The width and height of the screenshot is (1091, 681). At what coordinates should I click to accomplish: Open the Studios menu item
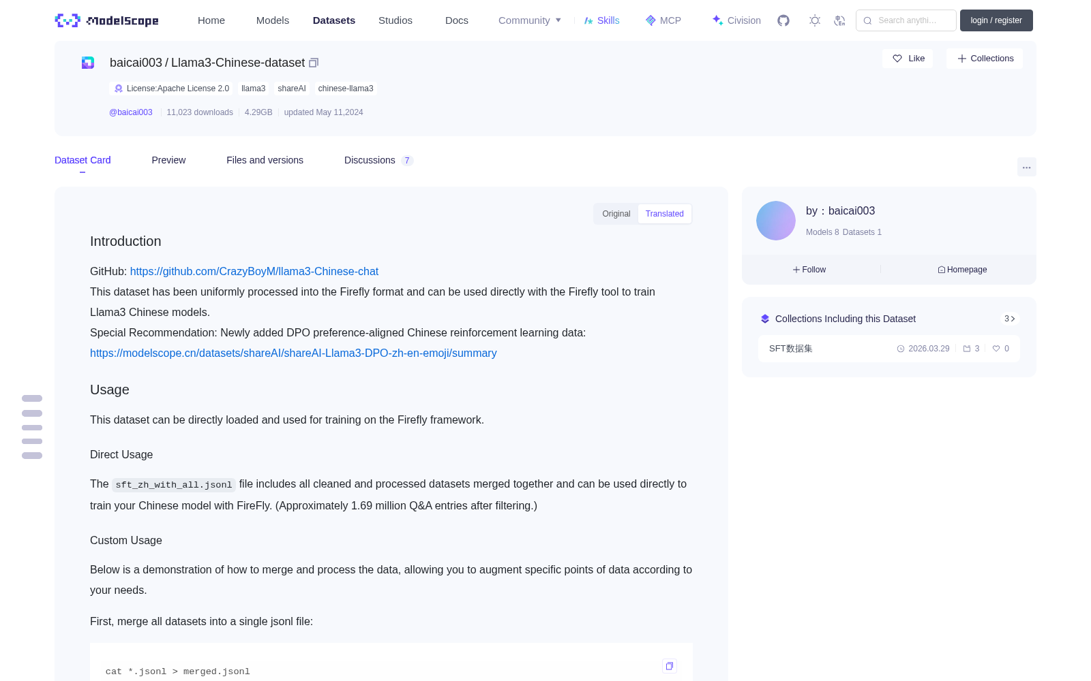[395, 20]
